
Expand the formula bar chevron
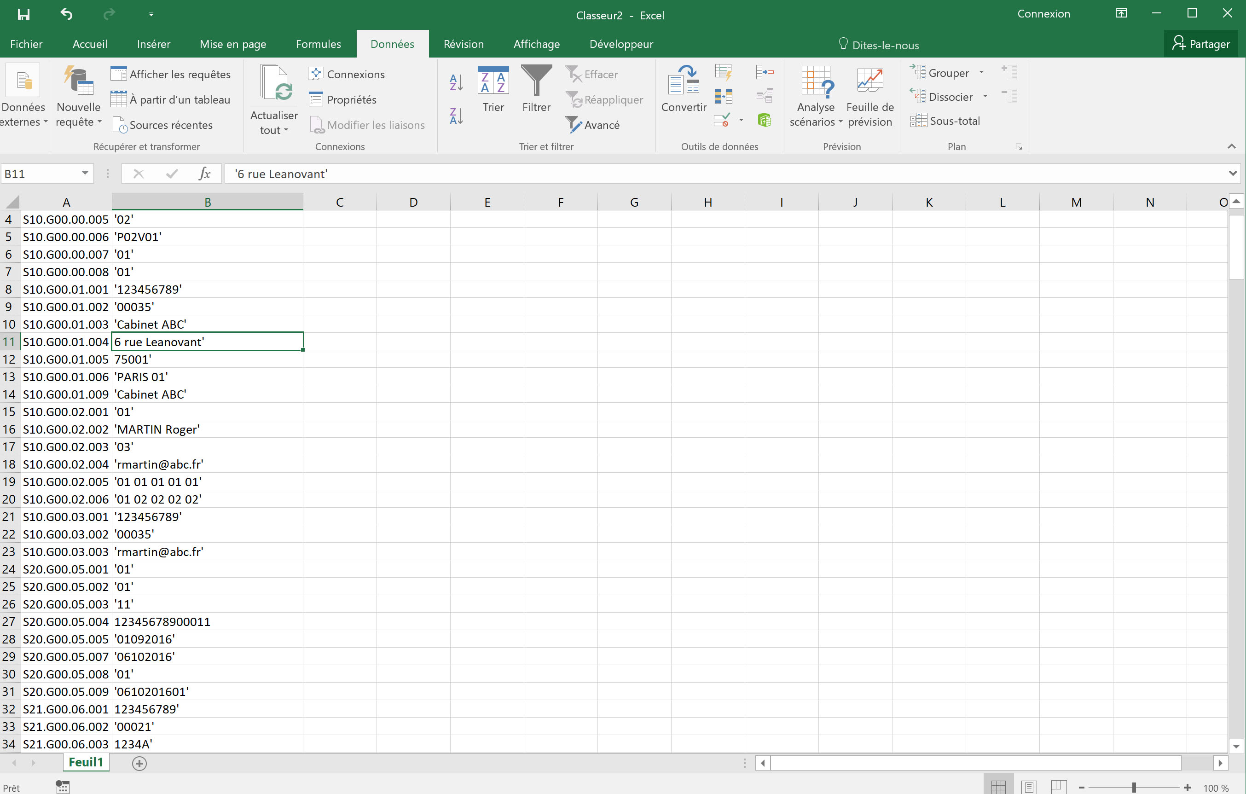tap(1233, 174)
